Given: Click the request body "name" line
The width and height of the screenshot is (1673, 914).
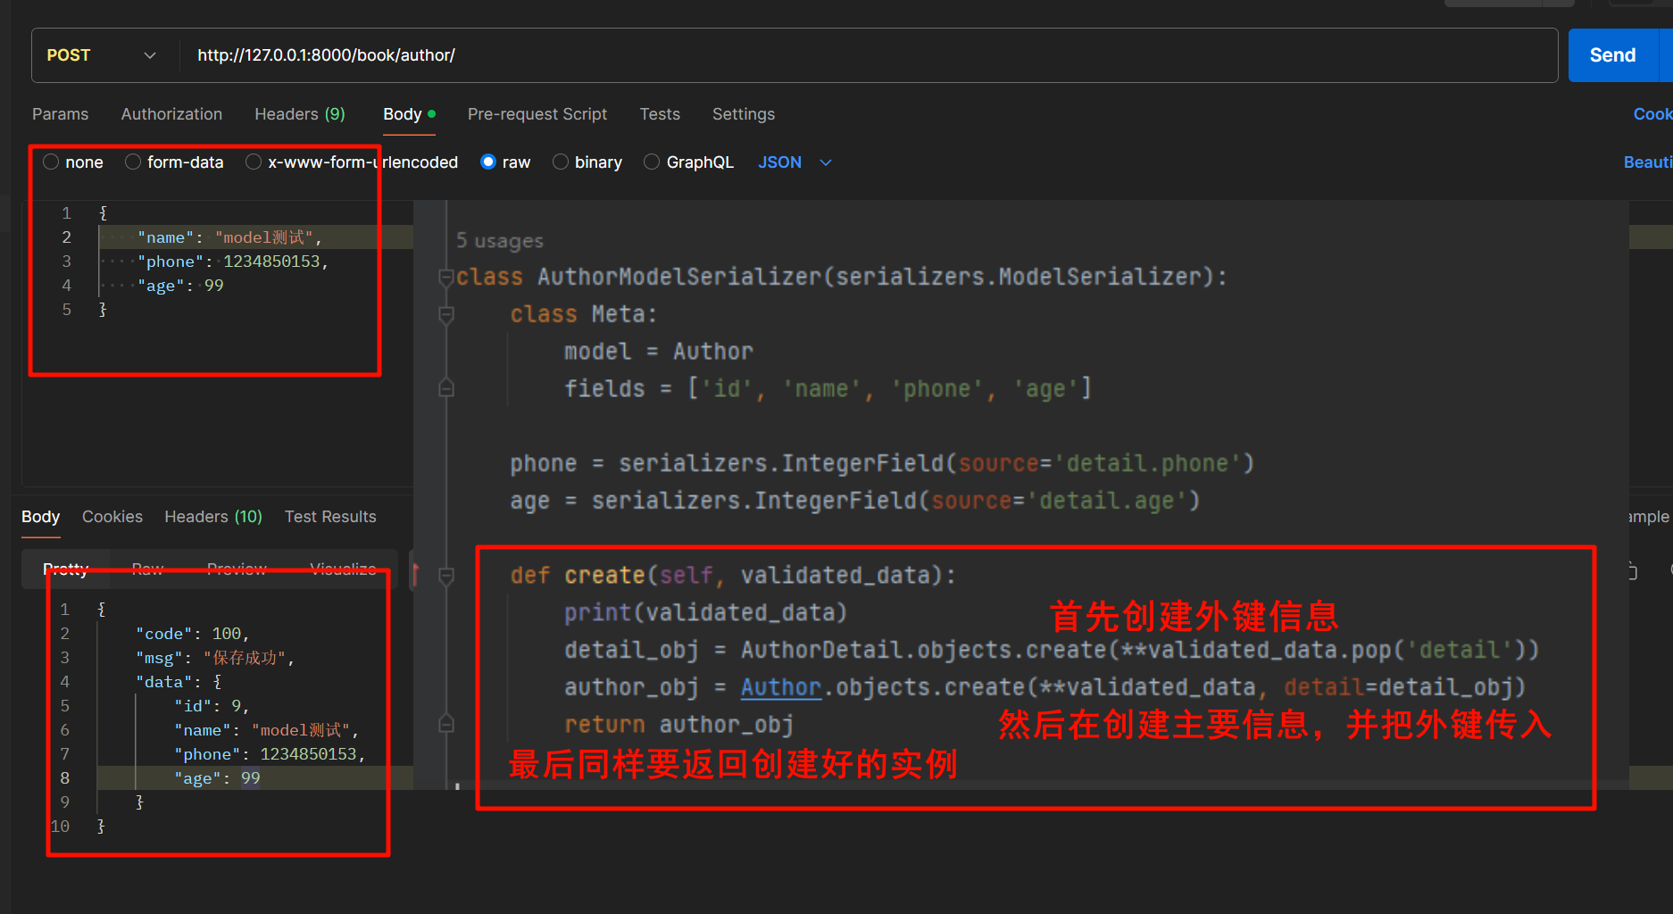Looking at the screenshot, I should [229, 237].
